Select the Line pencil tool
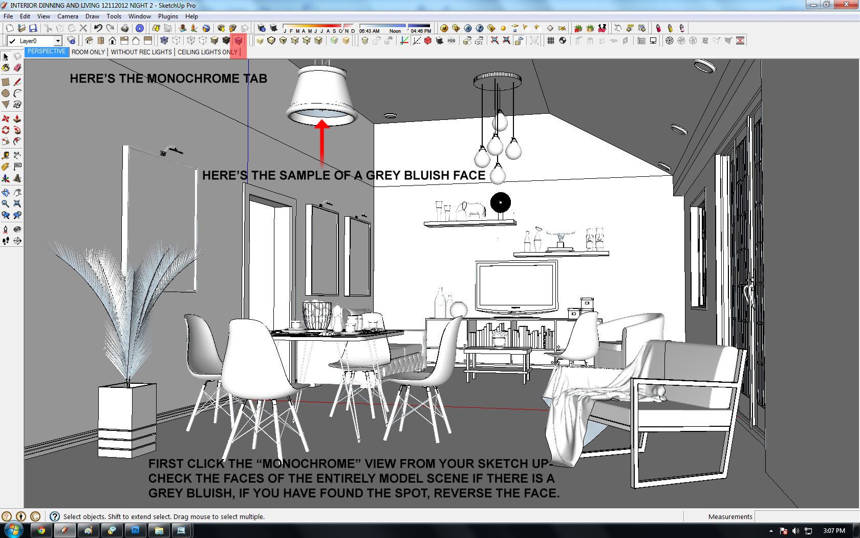Screen dimensions: 860x538 pyautogui.click(x=17, y=82)
